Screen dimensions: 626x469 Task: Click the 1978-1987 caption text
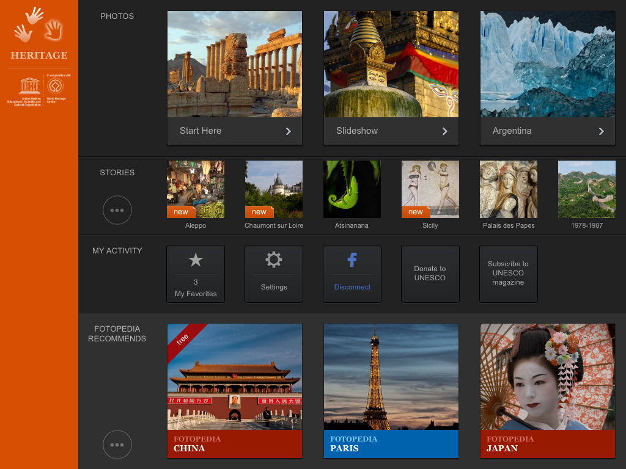pos(587,226)
